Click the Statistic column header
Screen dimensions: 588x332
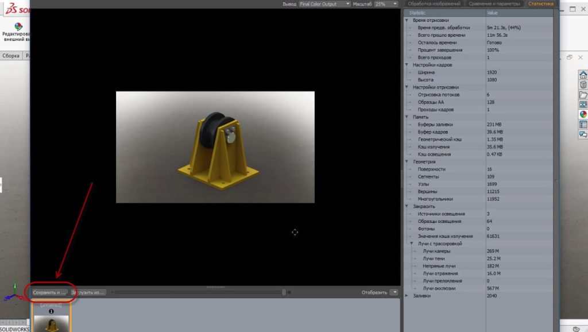point(445,13)
